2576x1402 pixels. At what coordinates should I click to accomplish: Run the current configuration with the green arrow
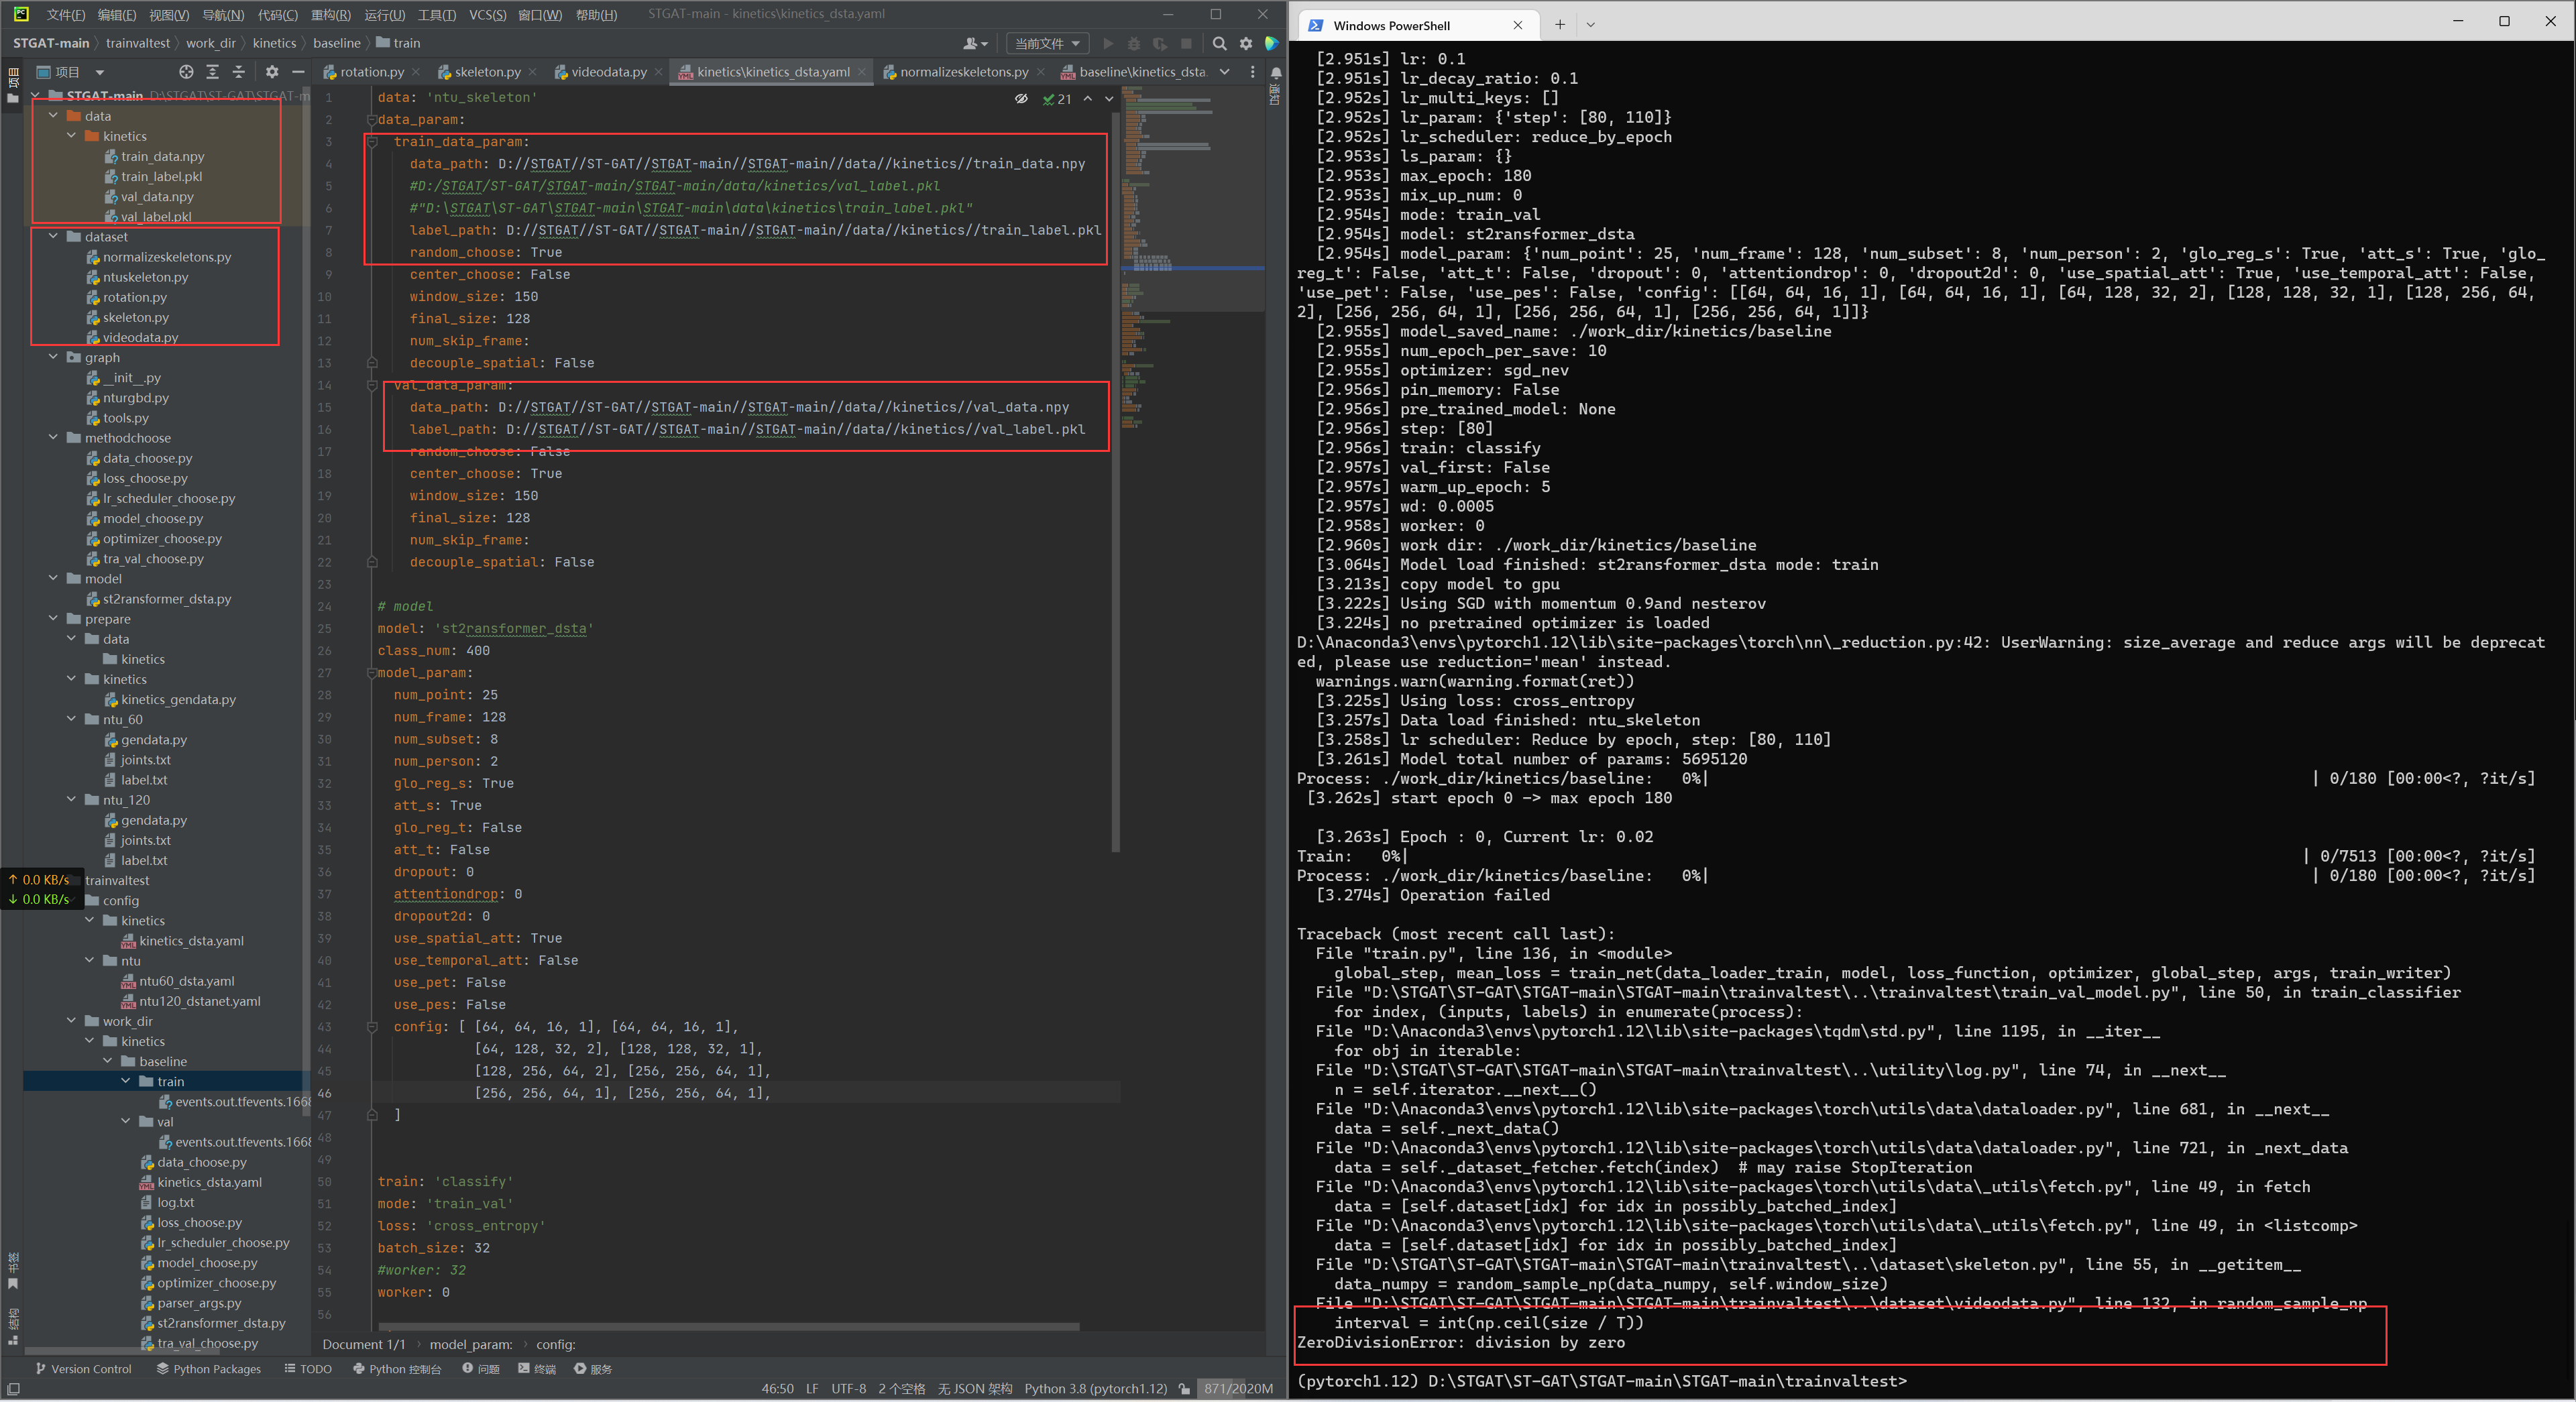[1108, 44]
